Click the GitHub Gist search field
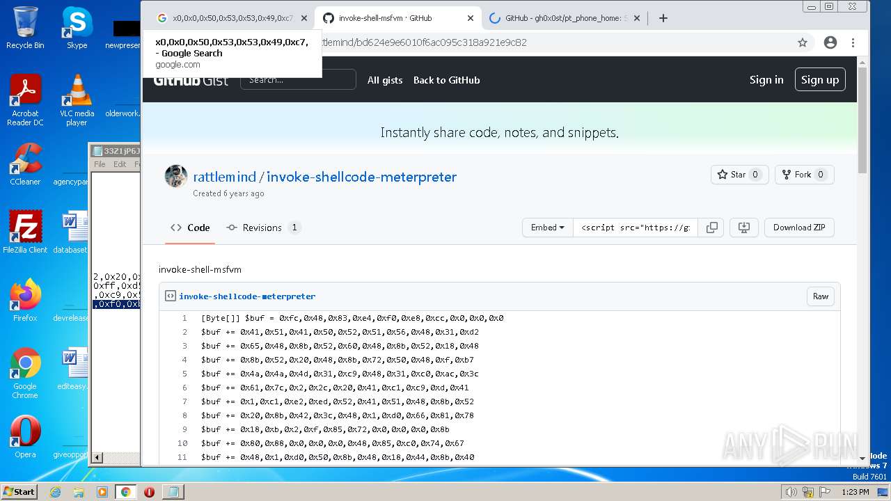Image resolution: width=891 pixels, height=501 pixels. click(x=298, y=79)
